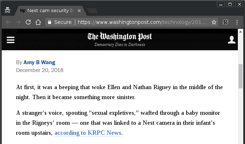Click the scrollbar up arrow
Image resolution: width=245 pixels, height=144 pixels.
pos(240,32)
